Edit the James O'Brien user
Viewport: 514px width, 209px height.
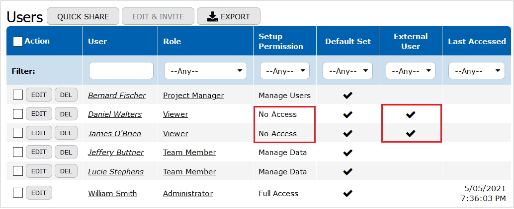click(39, 133)
